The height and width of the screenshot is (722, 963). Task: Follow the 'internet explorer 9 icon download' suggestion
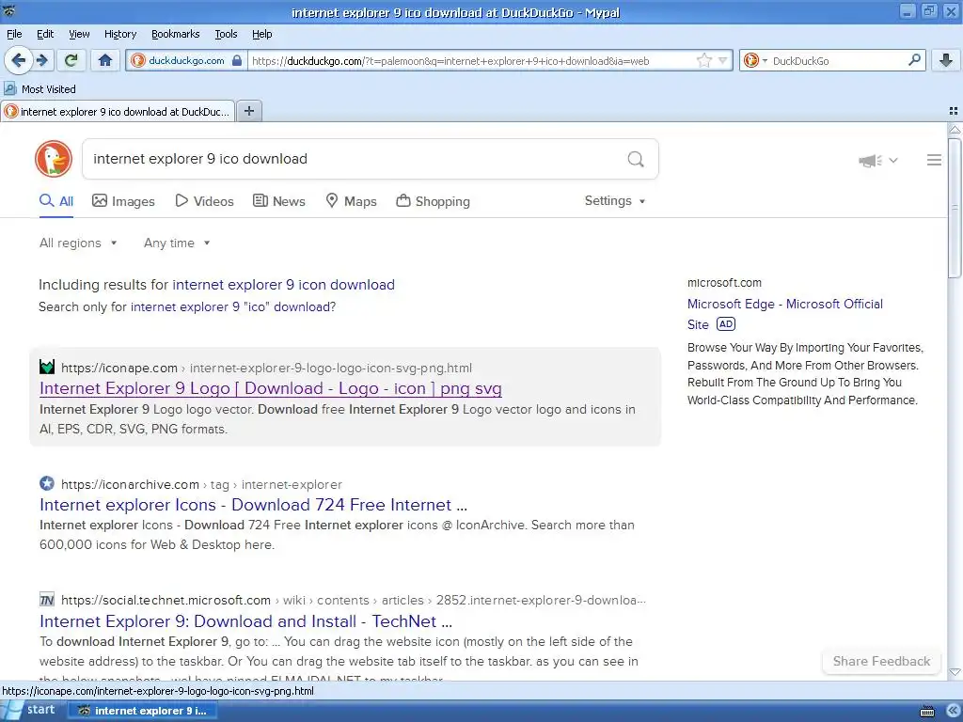tap(283, 285)
